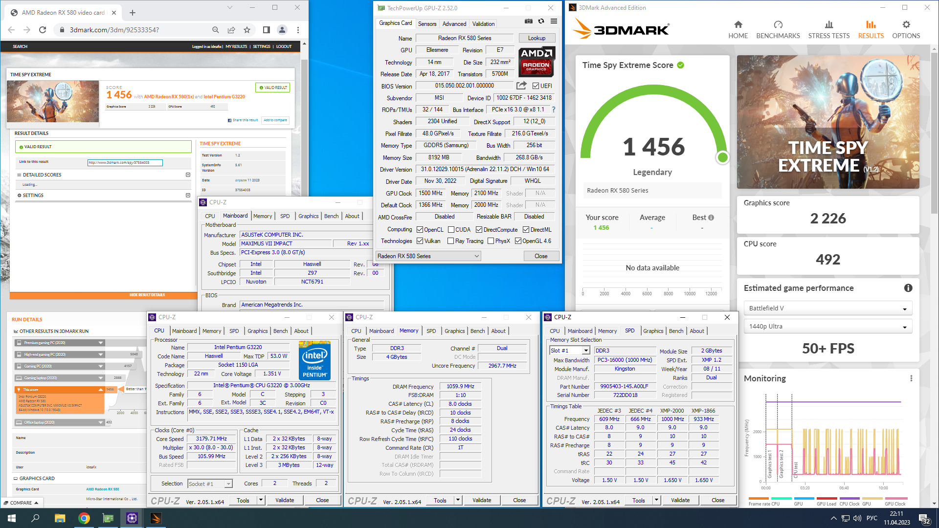Click Close button in GPU-Z
The height and width of the screenshot is (528, 939).
[541, 256]
